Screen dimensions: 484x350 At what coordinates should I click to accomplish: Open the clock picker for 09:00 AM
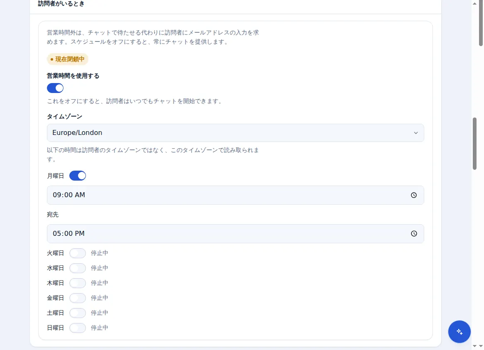413,195
